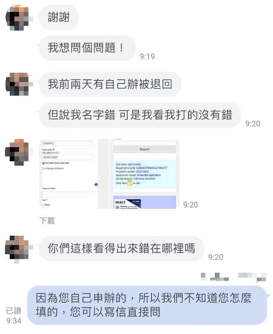
Task: Click the date of birth field in image
Action: tap(67, 157)
